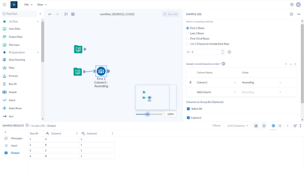Open the 2 of 2 Columns dropdown
The image size is (304, 174).
tap(237, 126)
